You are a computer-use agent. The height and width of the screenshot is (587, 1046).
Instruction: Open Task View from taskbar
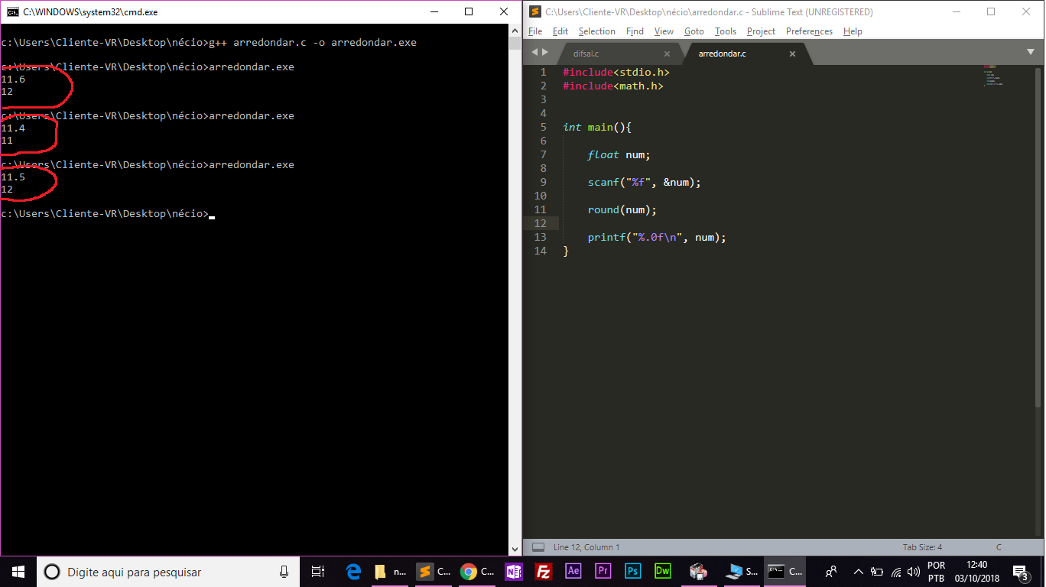318,572
